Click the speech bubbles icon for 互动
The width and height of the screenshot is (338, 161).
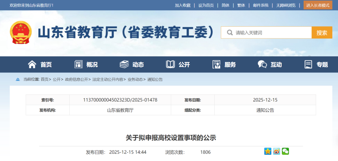tap(262, 65)
